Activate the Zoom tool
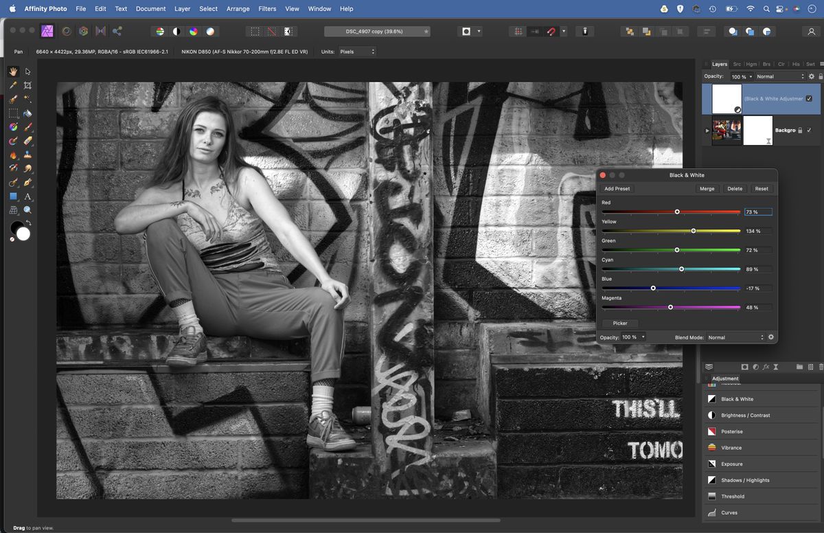 tap(27, 209)
